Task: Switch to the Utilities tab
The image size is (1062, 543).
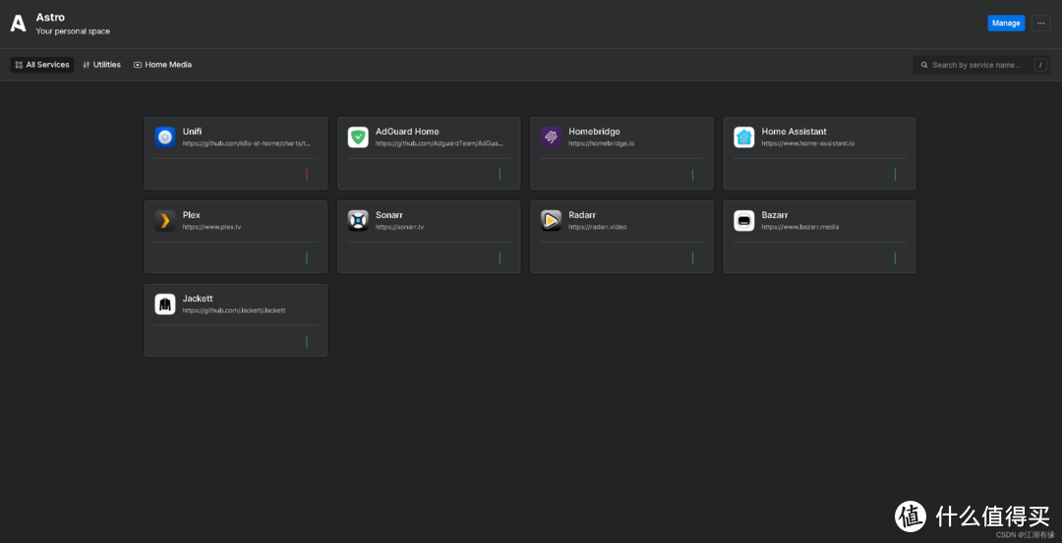Action: [101, 65]
